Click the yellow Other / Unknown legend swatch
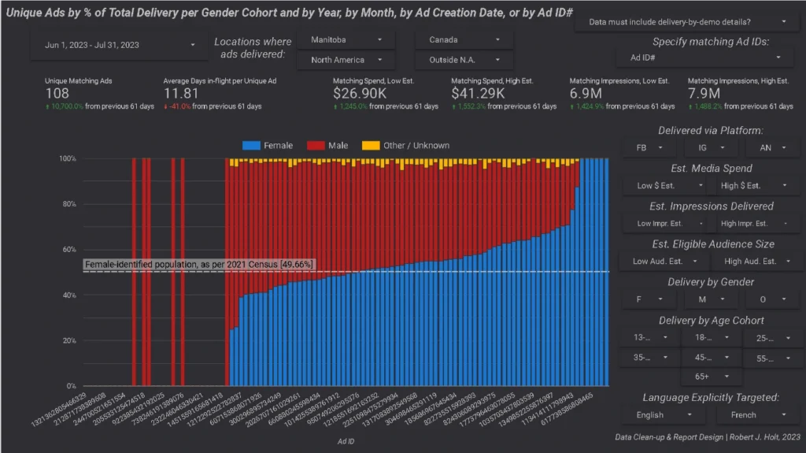 [370, 146]
